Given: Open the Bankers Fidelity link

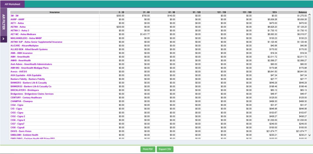Looking at the screenshot, I should pos(27,79).
